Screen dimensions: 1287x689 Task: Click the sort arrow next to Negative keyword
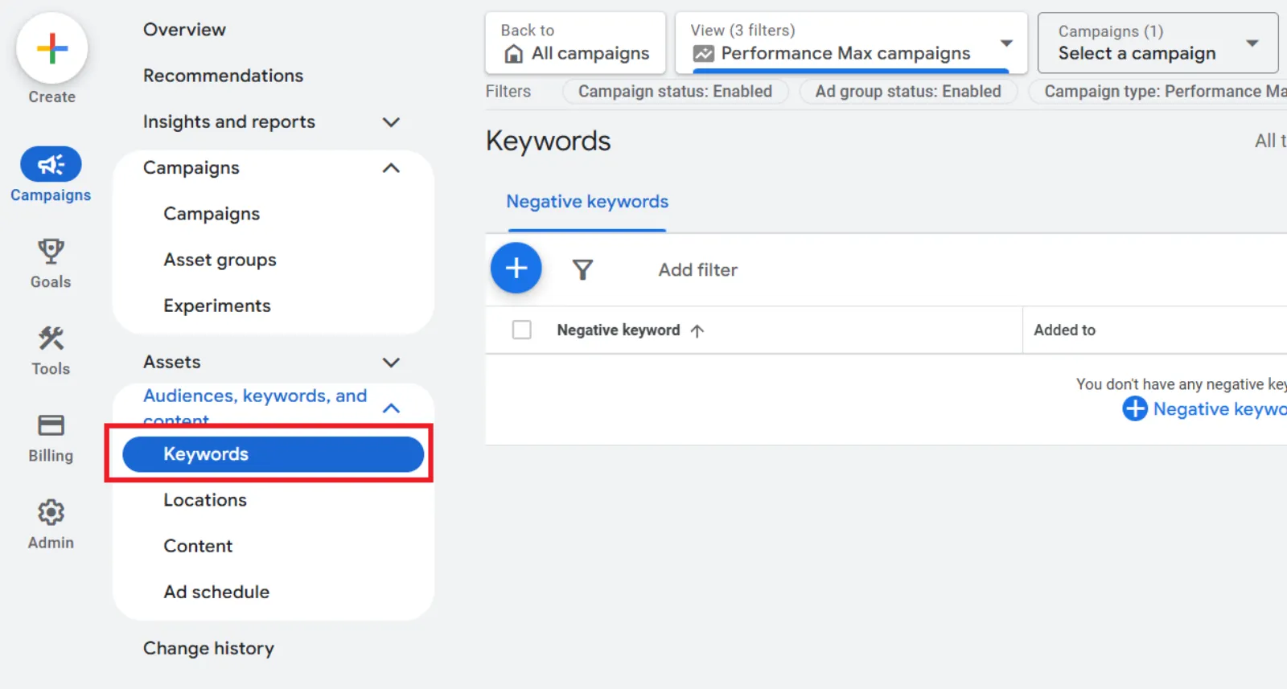(697, 330)
